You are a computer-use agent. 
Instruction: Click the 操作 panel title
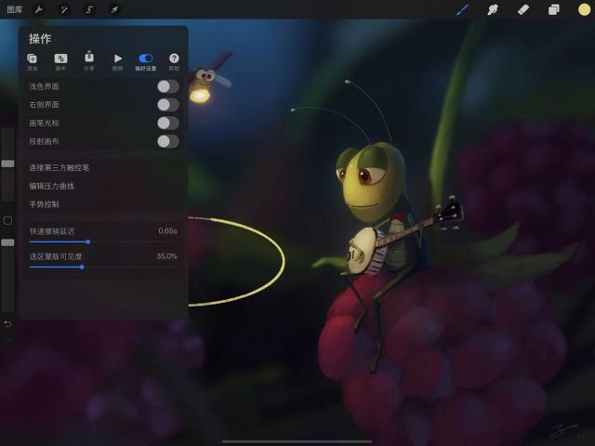[x=40, y=39]
